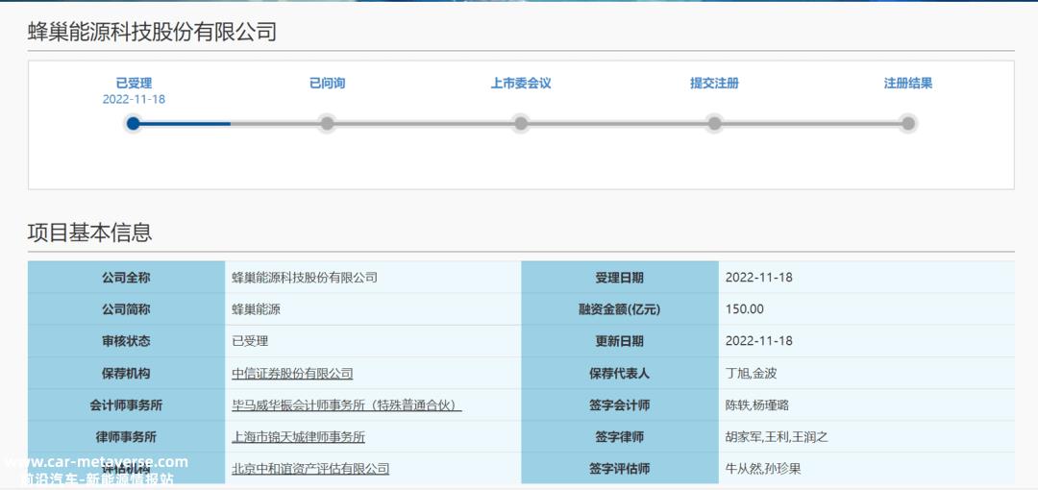
Task: Click the 律师事务所 header cell
Action: pyautogui.click(x=127, y=437)
